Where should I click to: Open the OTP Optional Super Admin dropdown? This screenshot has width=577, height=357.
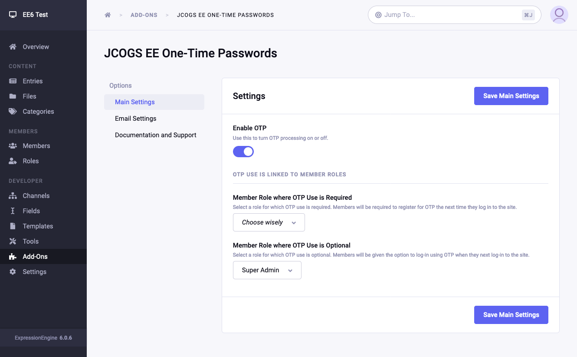267,270
